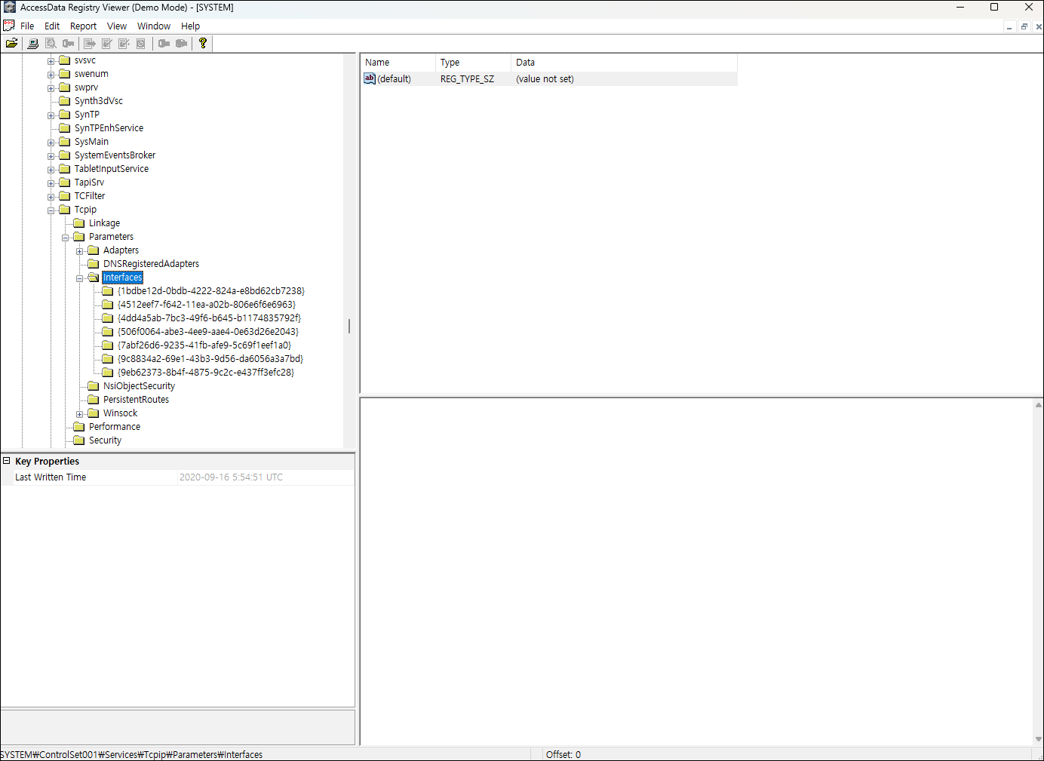Select key {4512eef7-f642-11ea-a02b-806e6f6e6963}
Image resolution: width=1044 pixels, height=761 pixels.
[x=207, y=305]
